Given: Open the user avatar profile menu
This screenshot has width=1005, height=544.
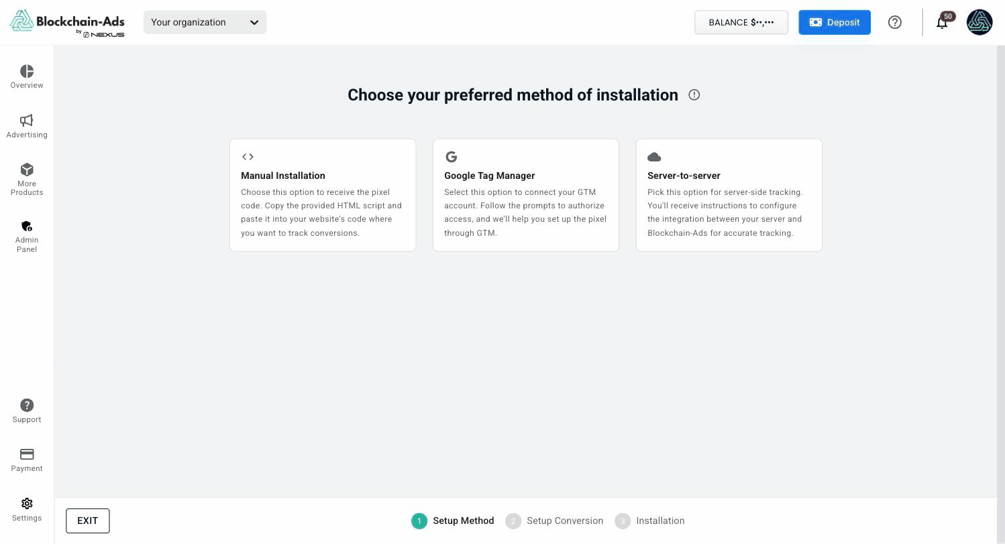Looking at the screenshot, I should 980,22.
